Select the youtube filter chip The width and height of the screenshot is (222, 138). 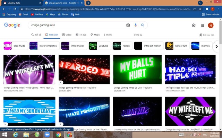coord(100,46)
